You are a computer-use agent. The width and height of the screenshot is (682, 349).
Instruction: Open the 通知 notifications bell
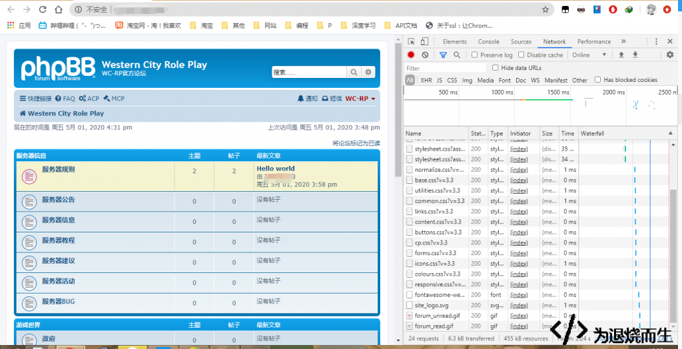pyautogui.click(x=308, y=99)
